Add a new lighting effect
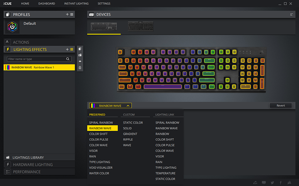 coord(67,49)
